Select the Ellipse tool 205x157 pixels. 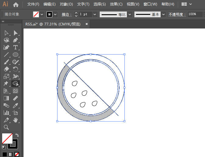(x=16, y=55)
